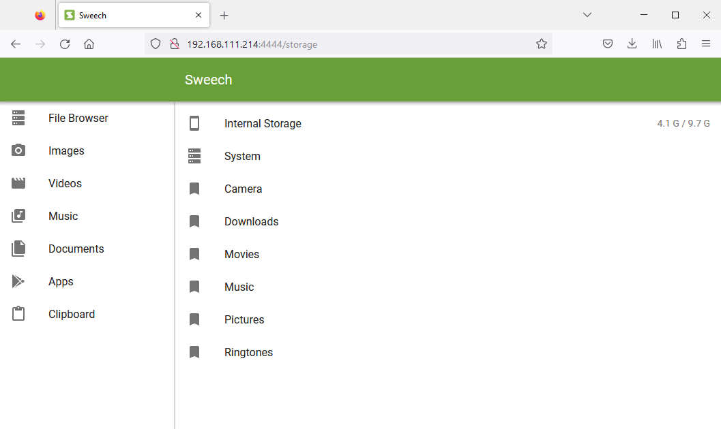Open Images in the sidebar
Viewport: 721px width, 429px height.
[87, 150]
